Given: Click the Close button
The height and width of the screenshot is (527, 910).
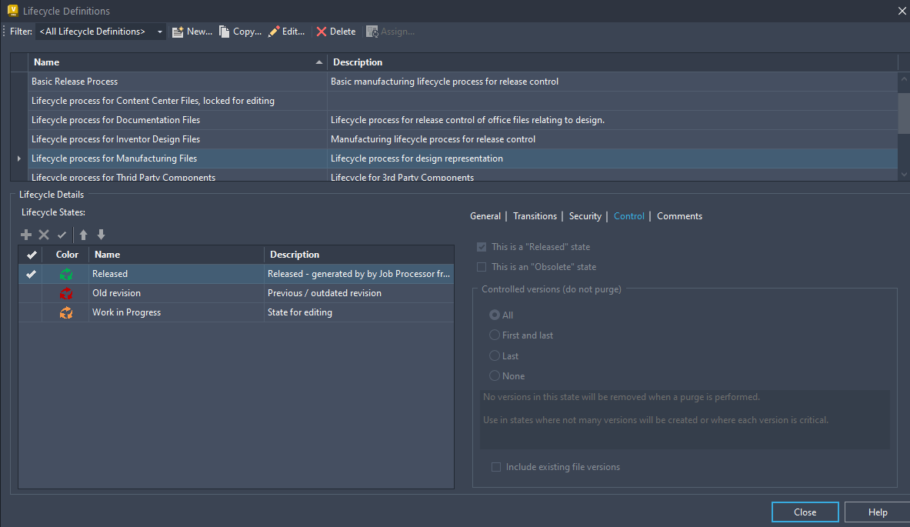Looking at the screenshot, I should coord(805,512).
